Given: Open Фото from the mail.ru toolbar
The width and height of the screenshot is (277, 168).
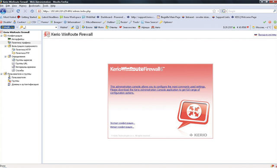Looking at the screenshot, I should point(99,27).
